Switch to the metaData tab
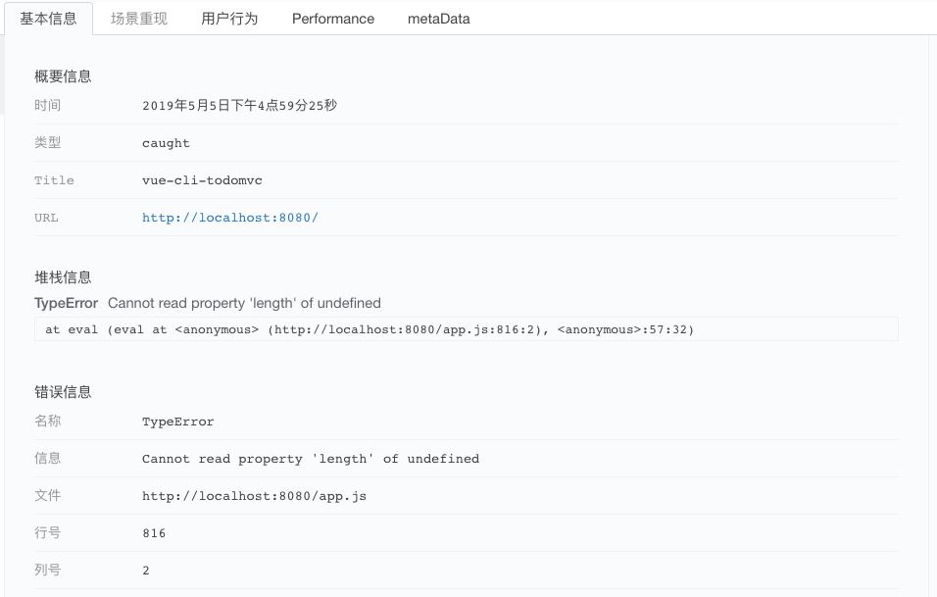This screenshot has width=937, height=597. coord(438,19)
